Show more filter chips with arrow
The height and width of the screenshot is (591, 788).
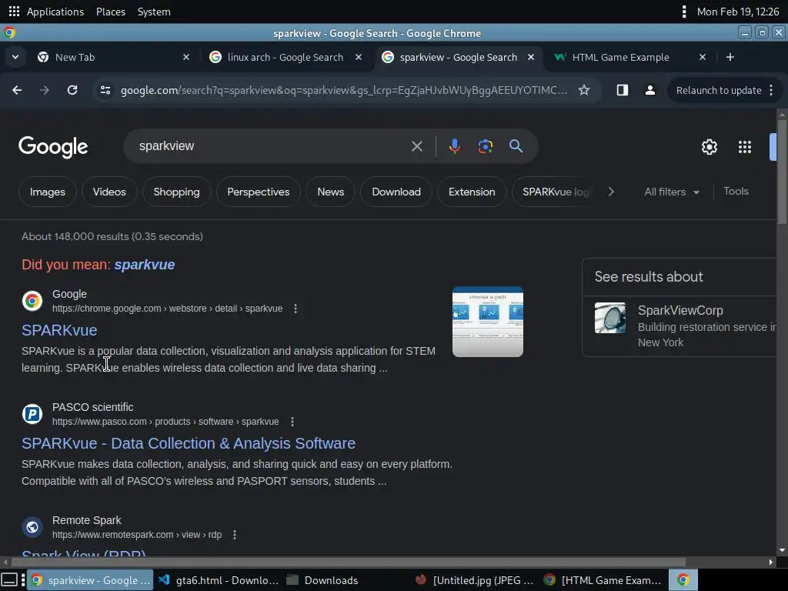click(x=610, y=192)
